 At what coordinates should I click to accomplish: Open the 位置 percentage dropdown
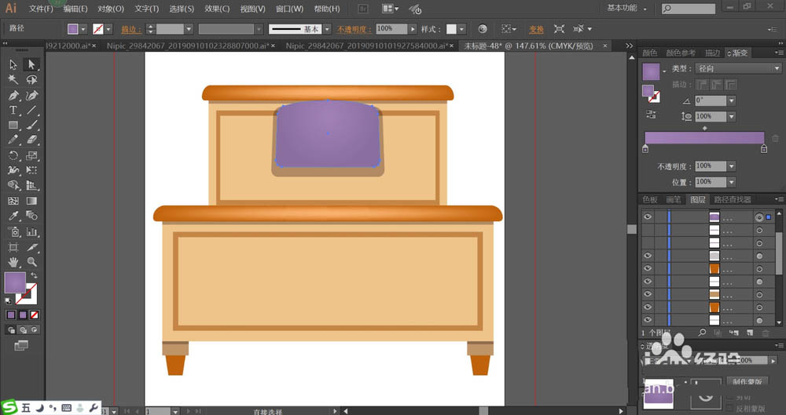point(732,182)
